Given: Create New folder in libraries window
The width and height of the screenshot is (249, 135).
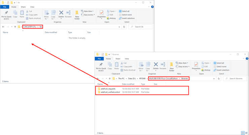Looking at the screenshot, I should tap(172, 67).
